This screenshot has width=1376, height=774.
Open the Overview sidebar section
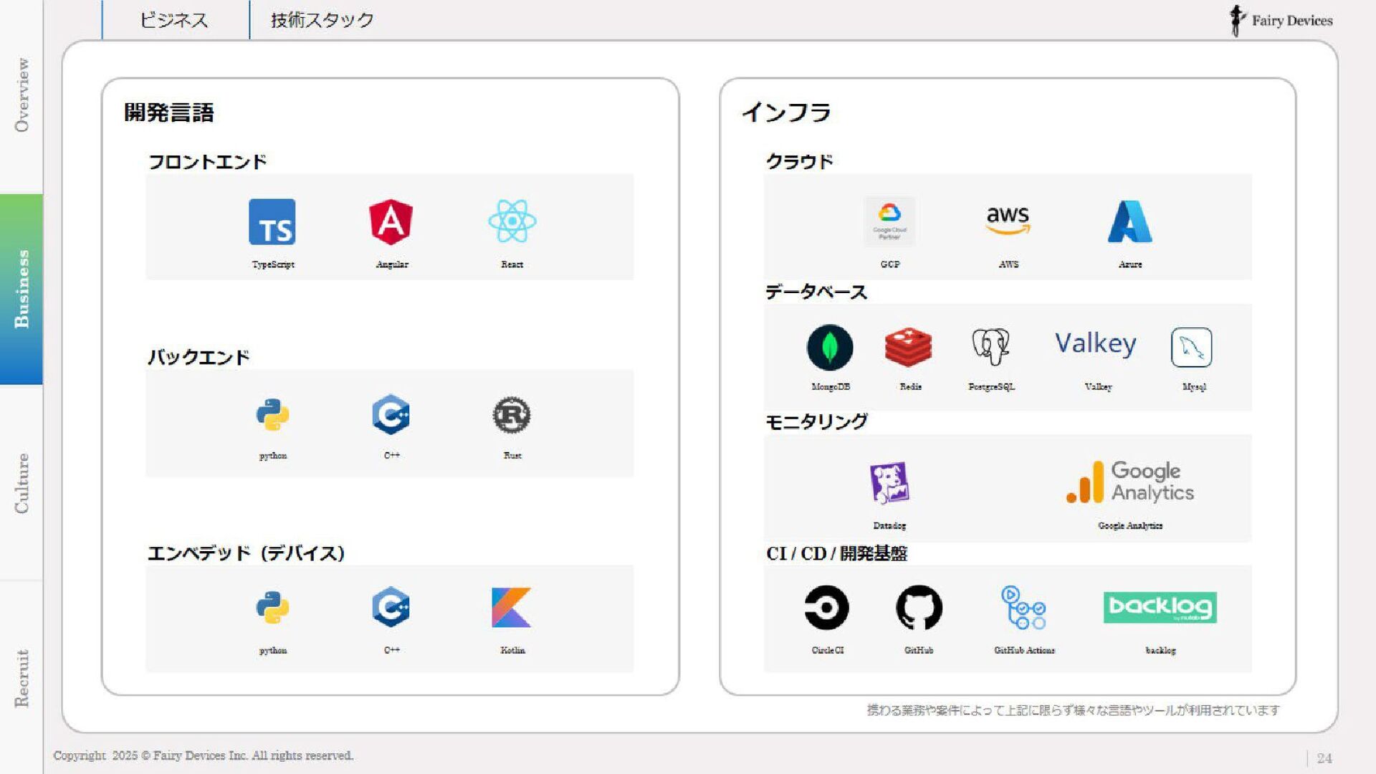[21, 95]
